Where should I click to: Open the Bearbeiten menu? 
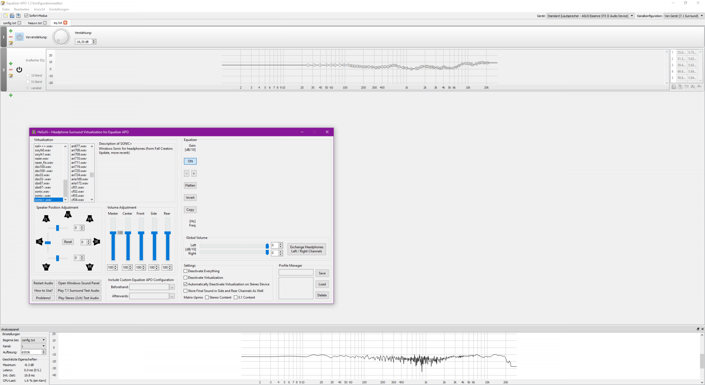[22, 10]
